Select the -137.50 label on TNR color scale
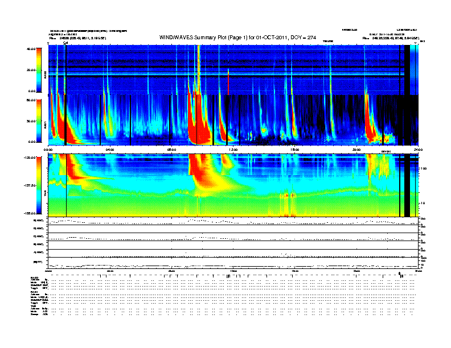This screenshot has height=348, width=451. [30, 185]
